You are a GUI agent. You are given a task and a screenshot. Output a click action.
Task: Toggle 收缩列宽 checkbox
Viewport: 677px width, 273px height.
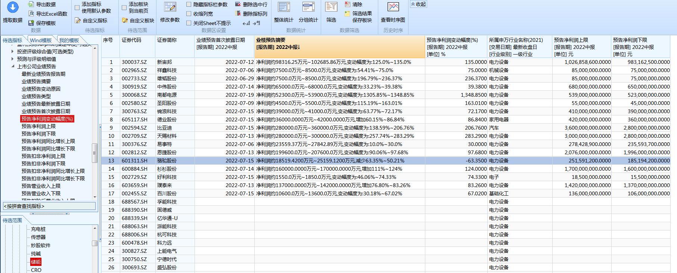pos(189,14)
